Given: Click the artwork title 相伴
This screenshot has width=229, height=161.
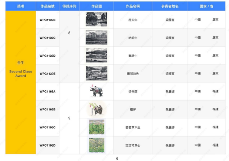Looking at the screenshot, I should tap(133, 110).
